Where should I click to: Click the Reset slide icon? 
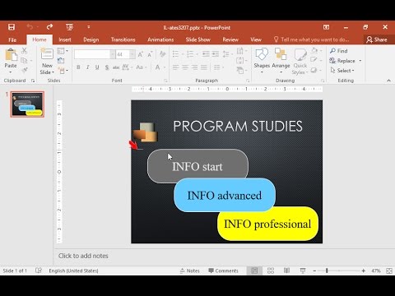[61, 61]
